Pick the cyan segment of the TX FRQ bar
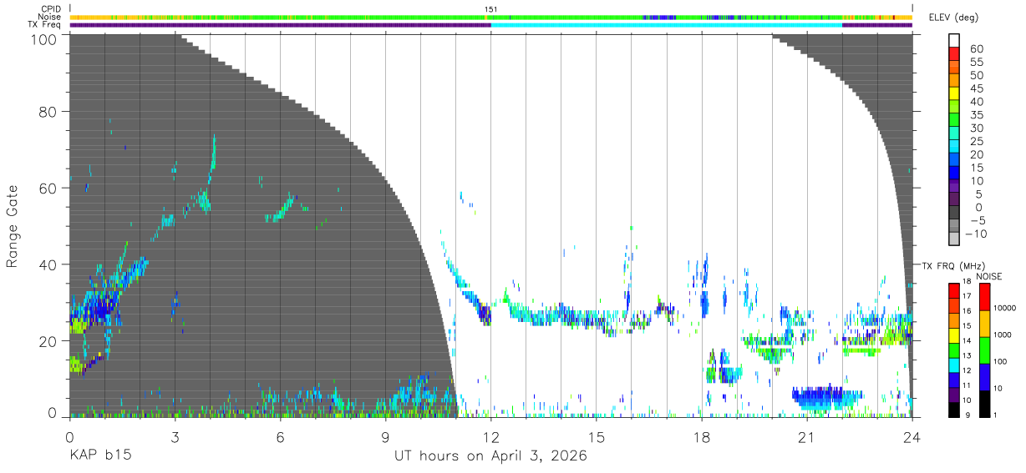 coord(955,365)
